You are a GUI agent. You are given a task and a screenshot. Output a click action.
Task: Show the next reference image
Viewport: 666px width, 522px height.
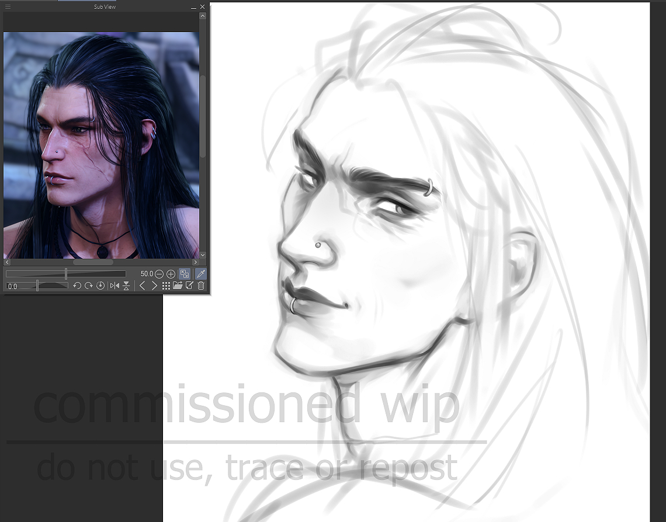[154, 286]
